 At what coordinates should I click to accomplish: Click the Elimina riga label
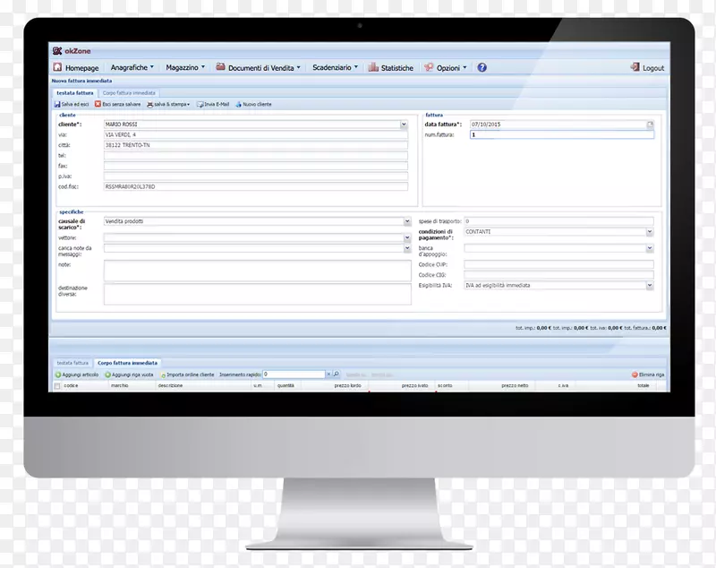pyautogui.click(x=652, y=374)
